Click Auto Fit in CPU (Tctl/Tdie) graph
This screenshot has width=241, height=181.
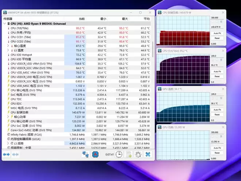tap(217, 71)
